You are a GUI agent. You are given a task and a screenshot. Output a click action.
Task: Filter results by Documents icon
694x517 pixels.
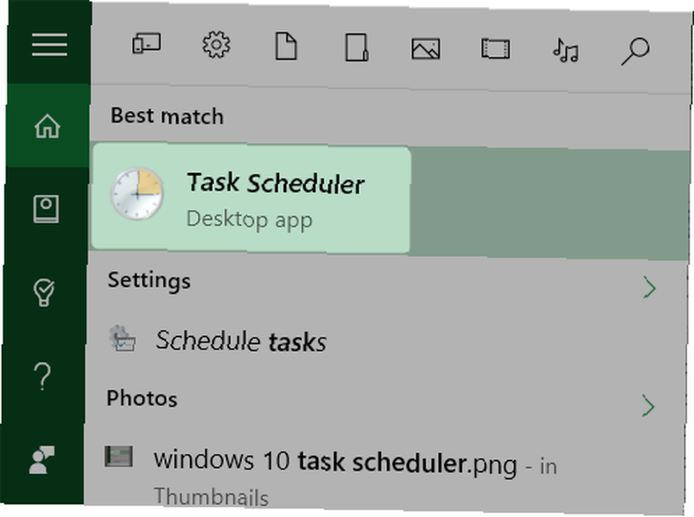pos(286,46)
